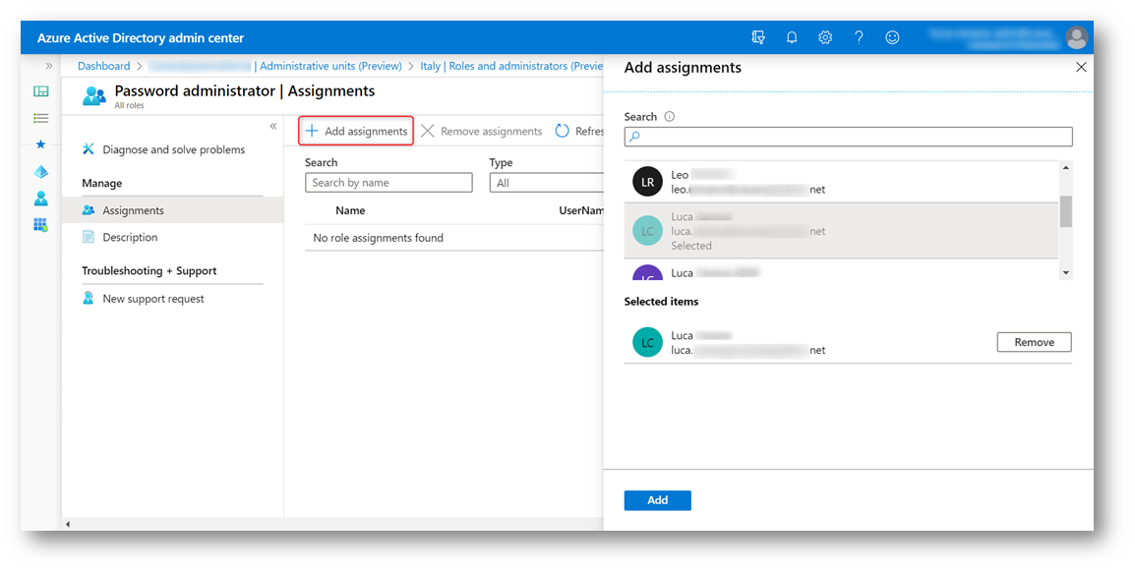Open the Dashboard icon in left rail

41,91
